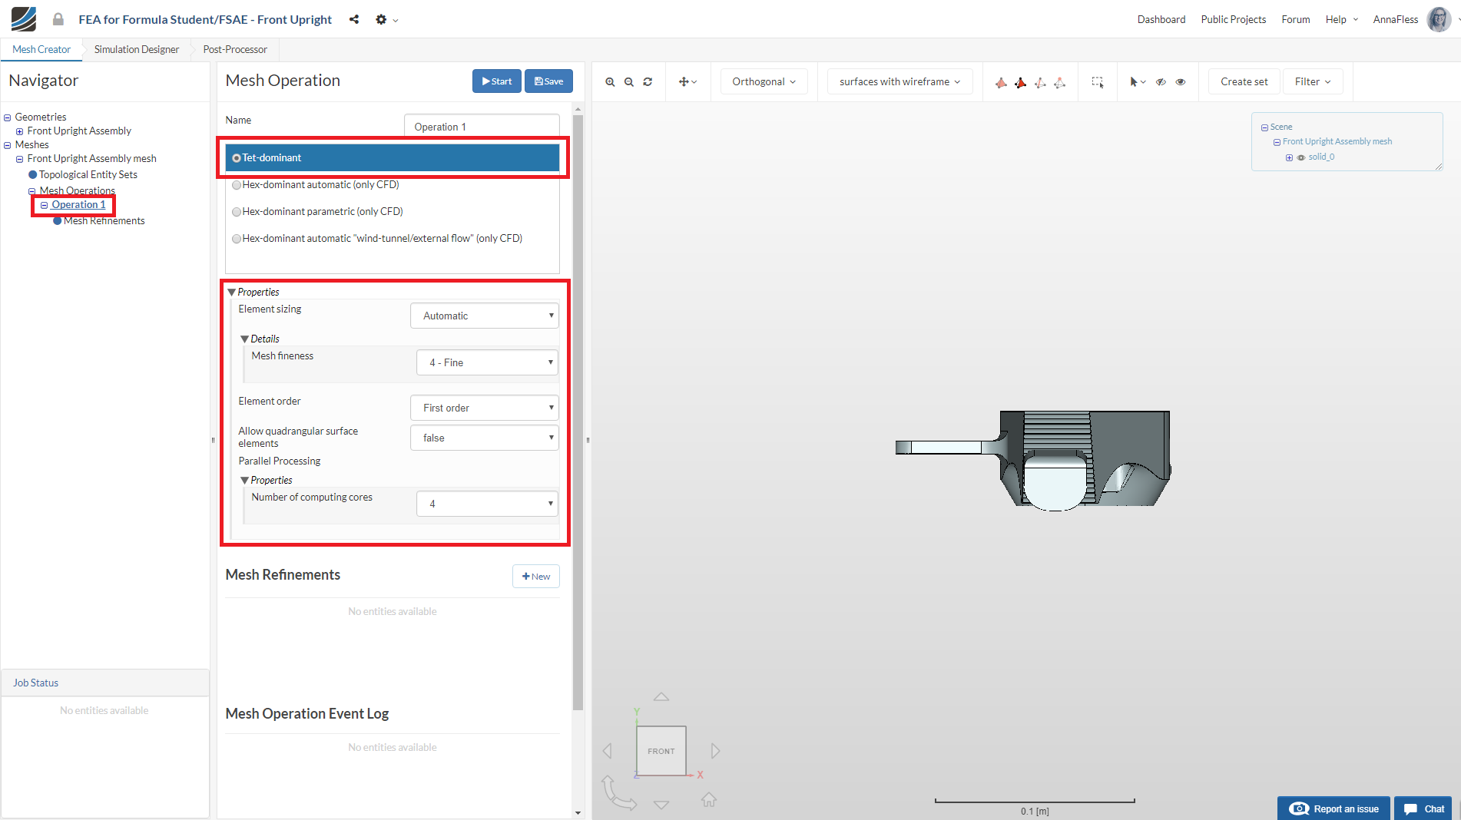The image size is (1461, 820).
Task: Open the share project icon
Action: 354,19
